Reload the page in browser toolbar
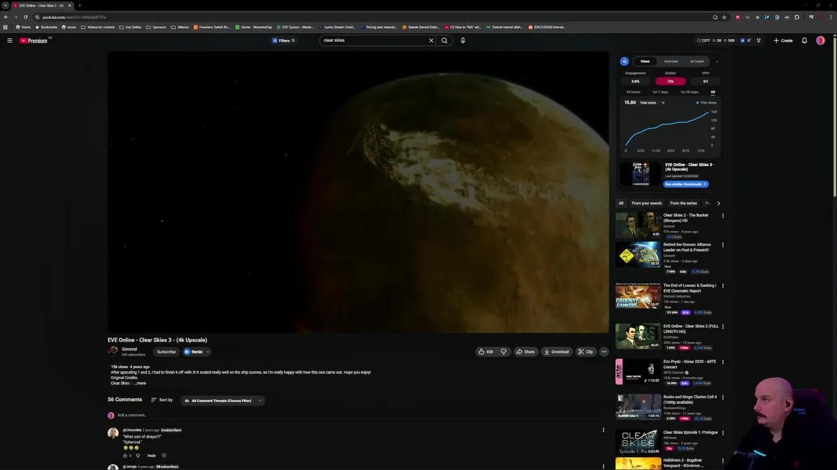This screenshot has height=470, width=837. [x=26, y=17]
